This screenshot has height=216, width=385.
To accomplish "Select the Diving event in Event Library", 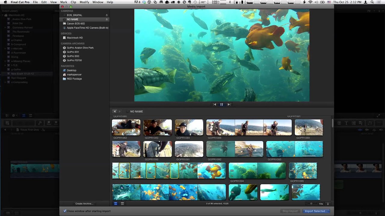I will click(14, 57).
